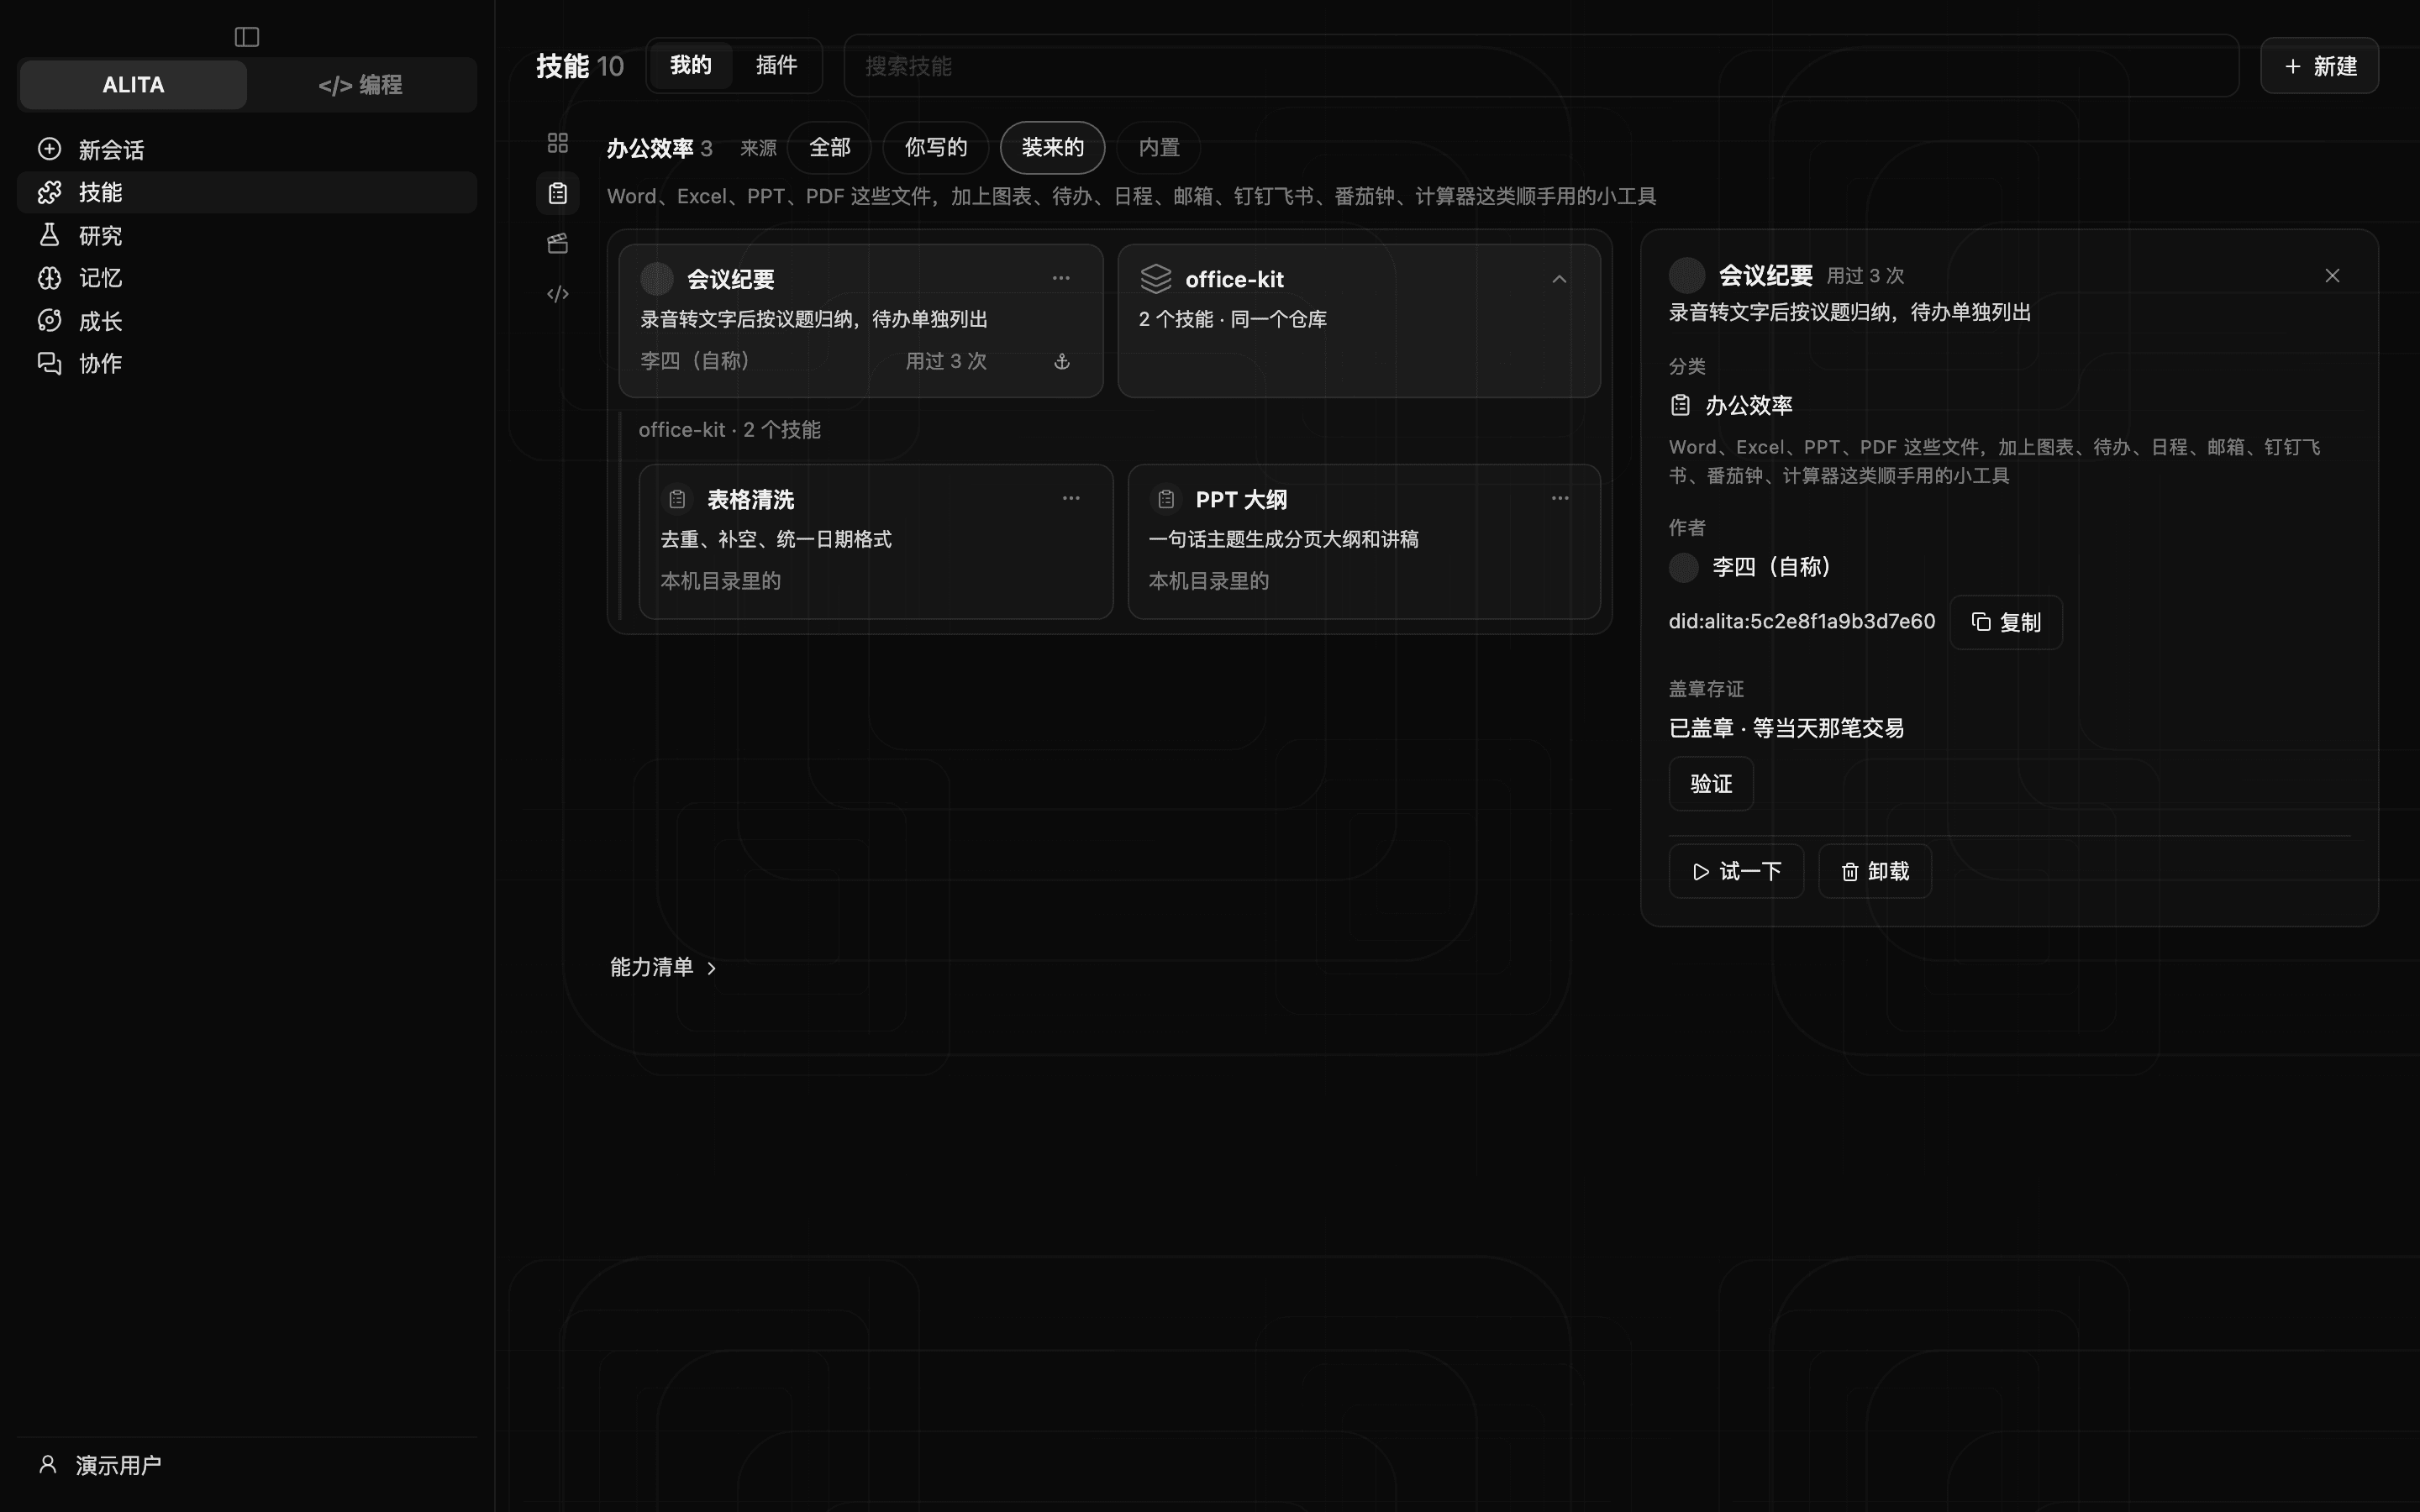Copy the DID with 复制 button
Image resolution: width=2420 pixels, height=1512 pixels.
click(2006, 622)
